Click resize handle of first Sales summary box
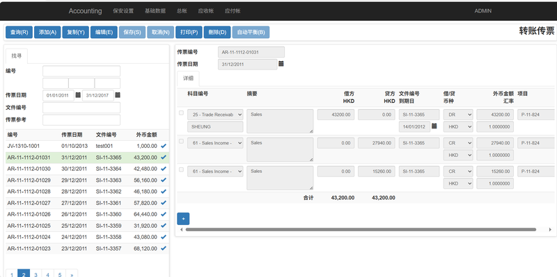 311,131
